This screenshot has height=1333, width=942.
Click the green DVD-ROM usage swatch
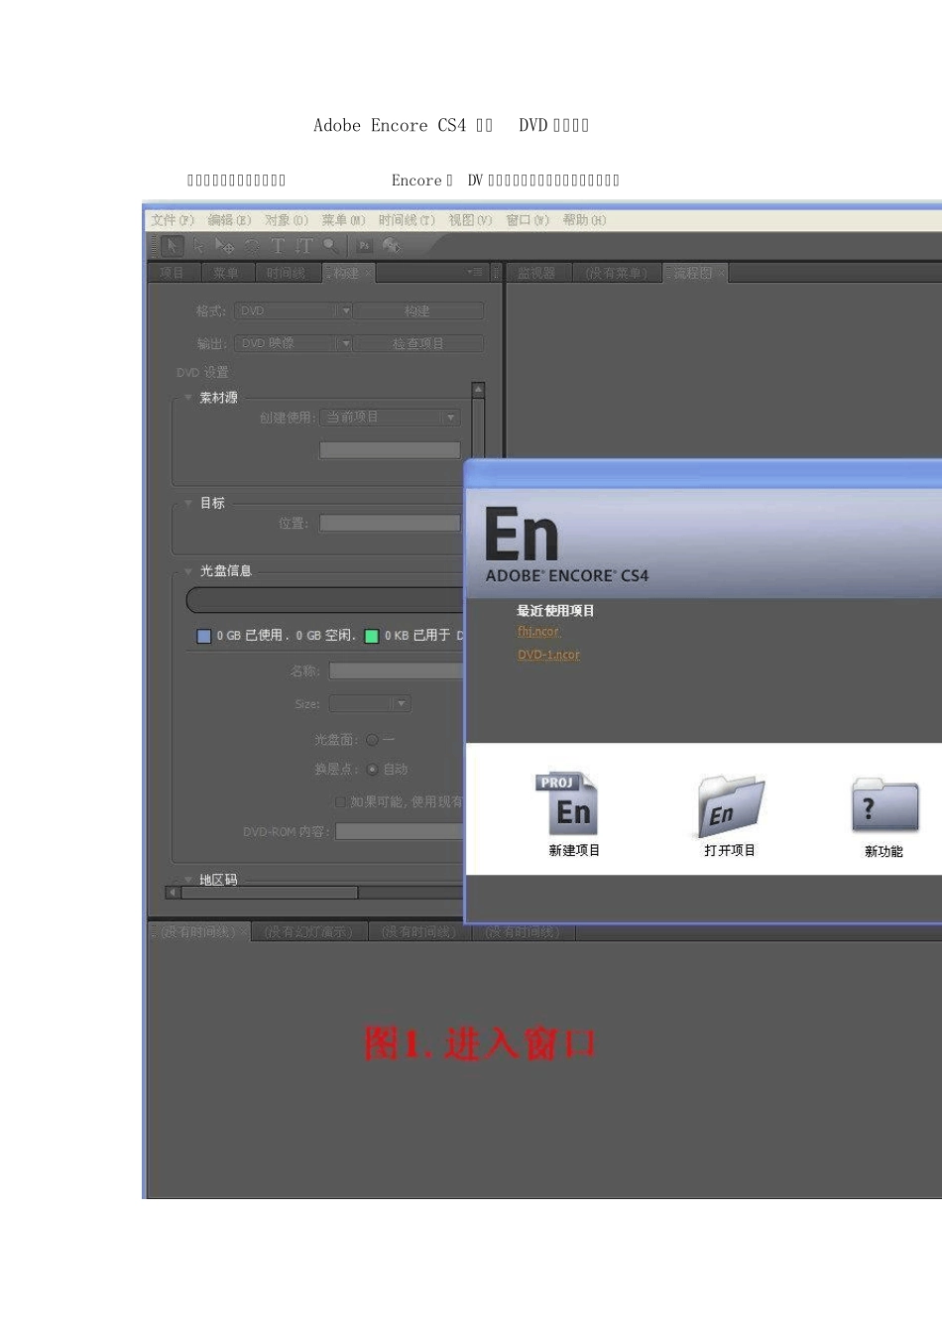(x=371, y=636)
